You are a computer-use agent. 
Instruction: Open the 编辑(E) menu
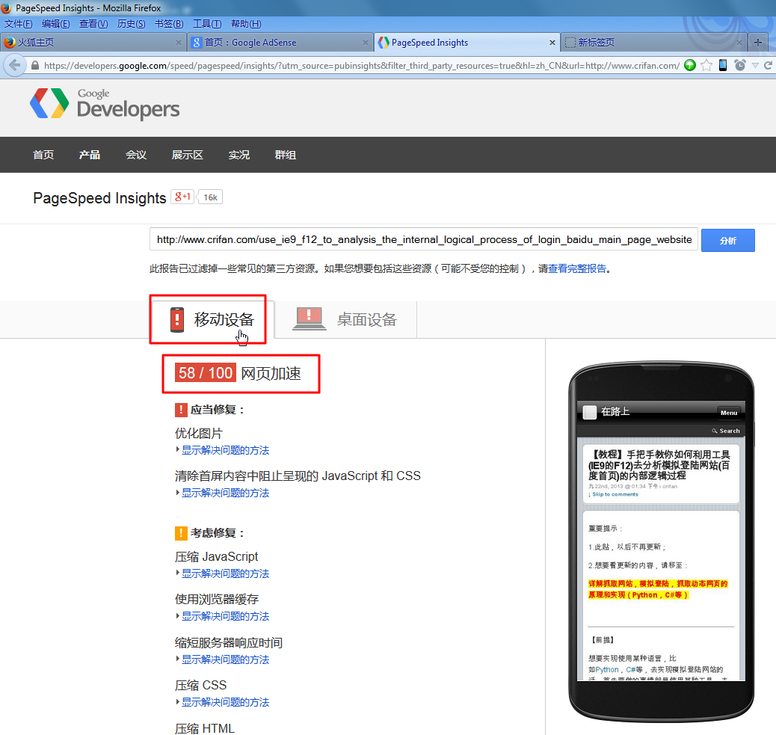point(55,24)
